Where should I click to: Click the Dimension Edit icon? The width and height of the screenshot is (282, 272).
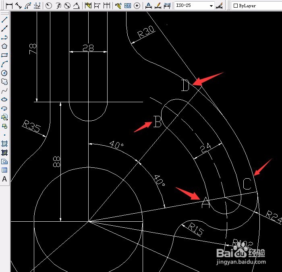coord(148,6)
